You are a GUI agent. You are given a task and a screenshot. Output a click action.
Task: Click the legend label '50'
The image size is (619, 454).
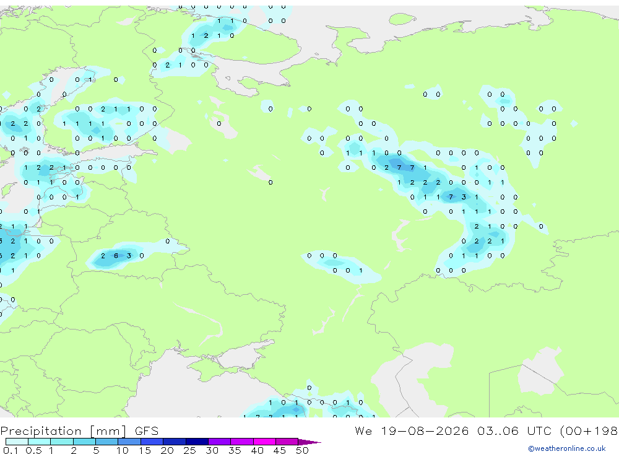[302, 450]
